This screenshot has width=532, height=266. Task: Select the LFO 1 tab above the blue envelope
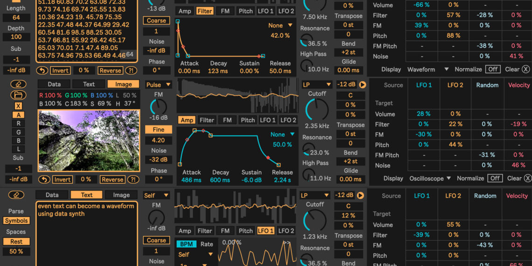click(267, 120)
